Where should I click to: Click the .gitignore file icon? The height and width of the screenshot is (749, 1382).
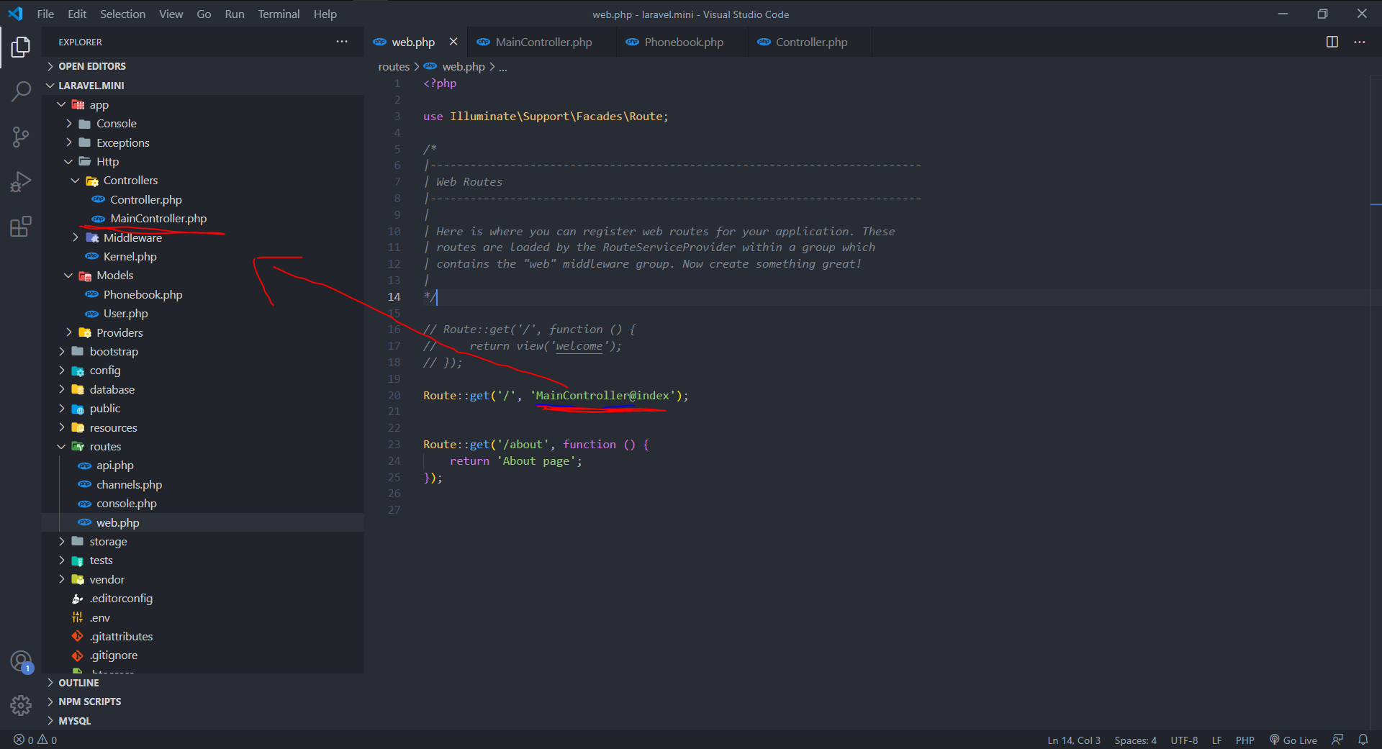click(x=78, y=655)
